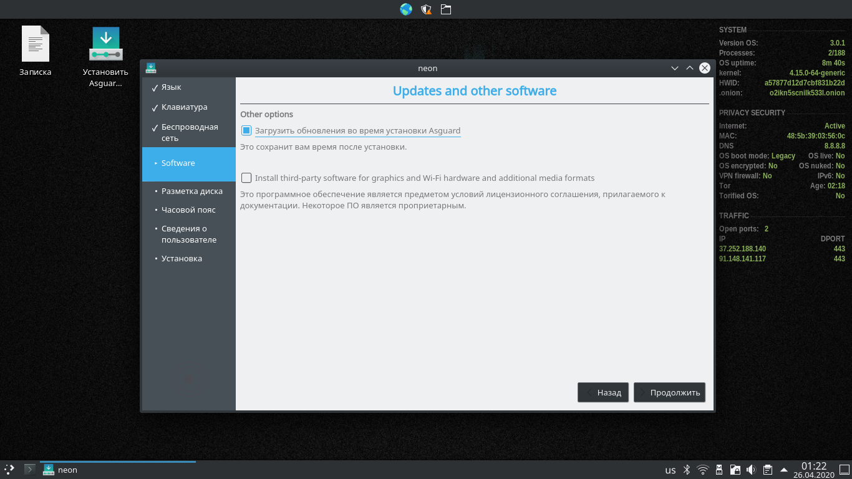Image resolution: width=852 pixels, height=479 pixels.
Task: Open the Записка desktop document icon
Action: 36,51
